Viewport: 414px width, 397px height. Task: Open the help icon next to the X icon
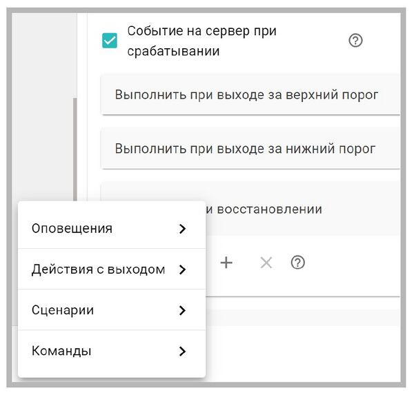(298, 263)
